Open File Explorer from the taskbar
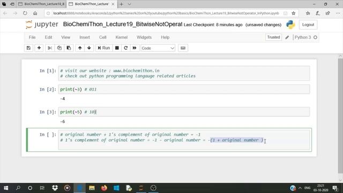 pos(92,188)
